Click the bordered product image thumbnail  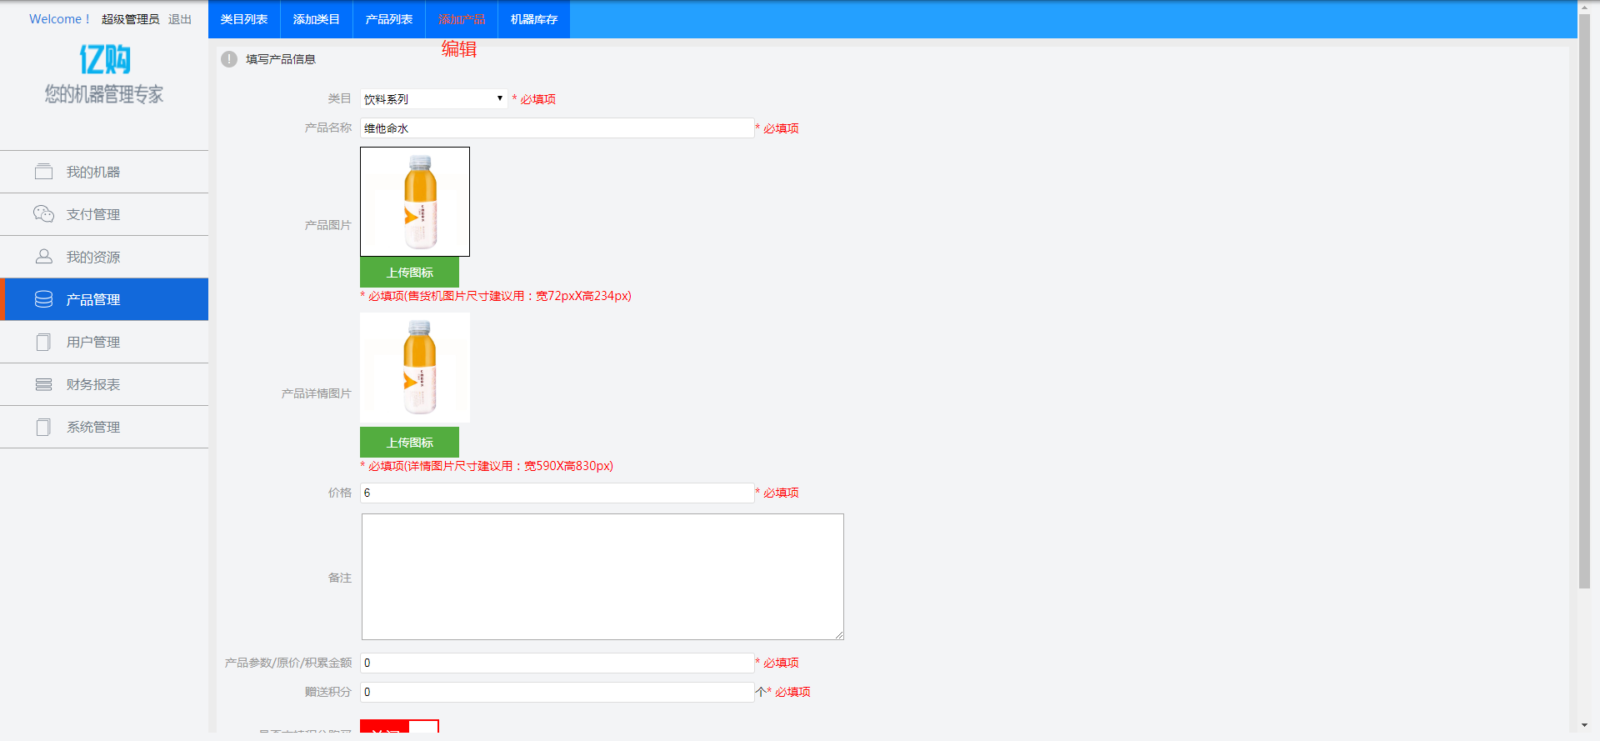tap(415, 202)
